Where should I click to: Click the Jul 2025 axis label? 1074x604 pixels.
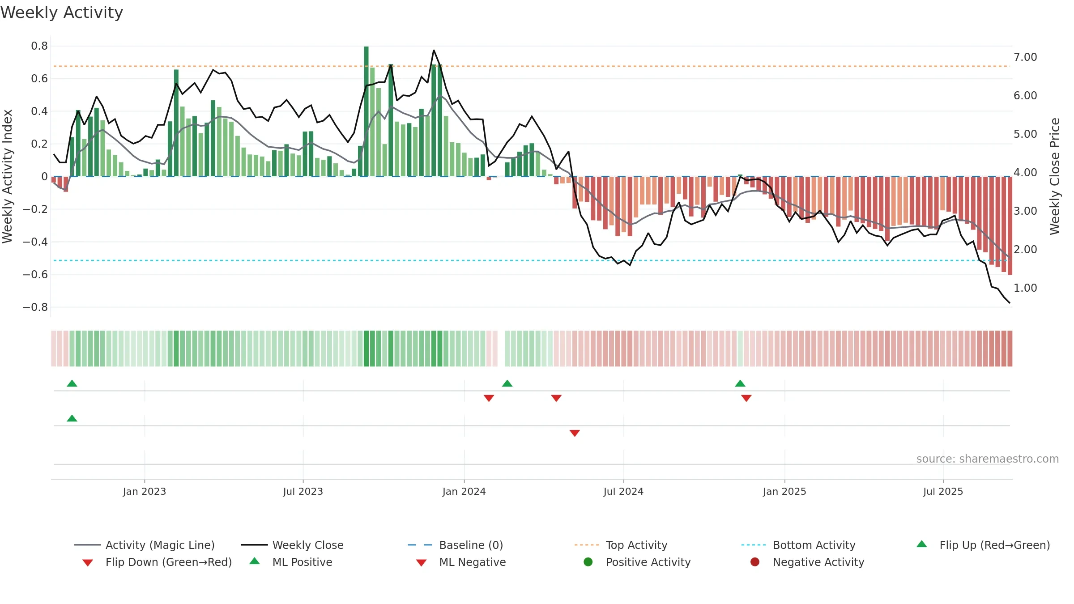coord(943,491)
